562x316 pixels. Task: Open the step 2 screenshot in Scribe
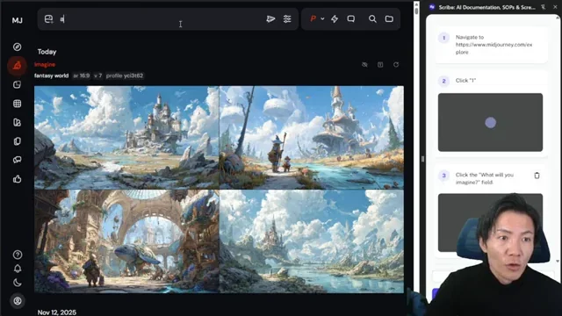click(x=490, y=123)
